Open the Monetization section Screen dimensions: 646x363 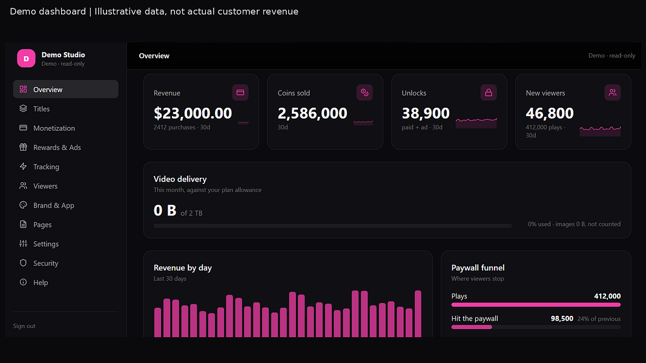coord(65,128)
